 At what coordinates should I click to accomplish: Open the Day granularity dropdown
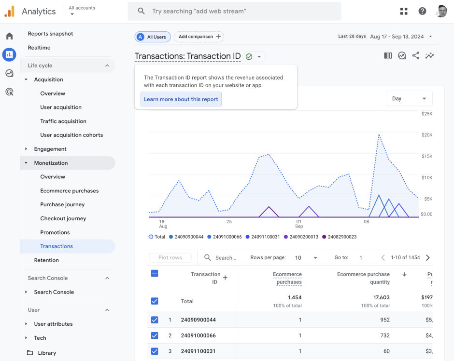click(409, 98)
